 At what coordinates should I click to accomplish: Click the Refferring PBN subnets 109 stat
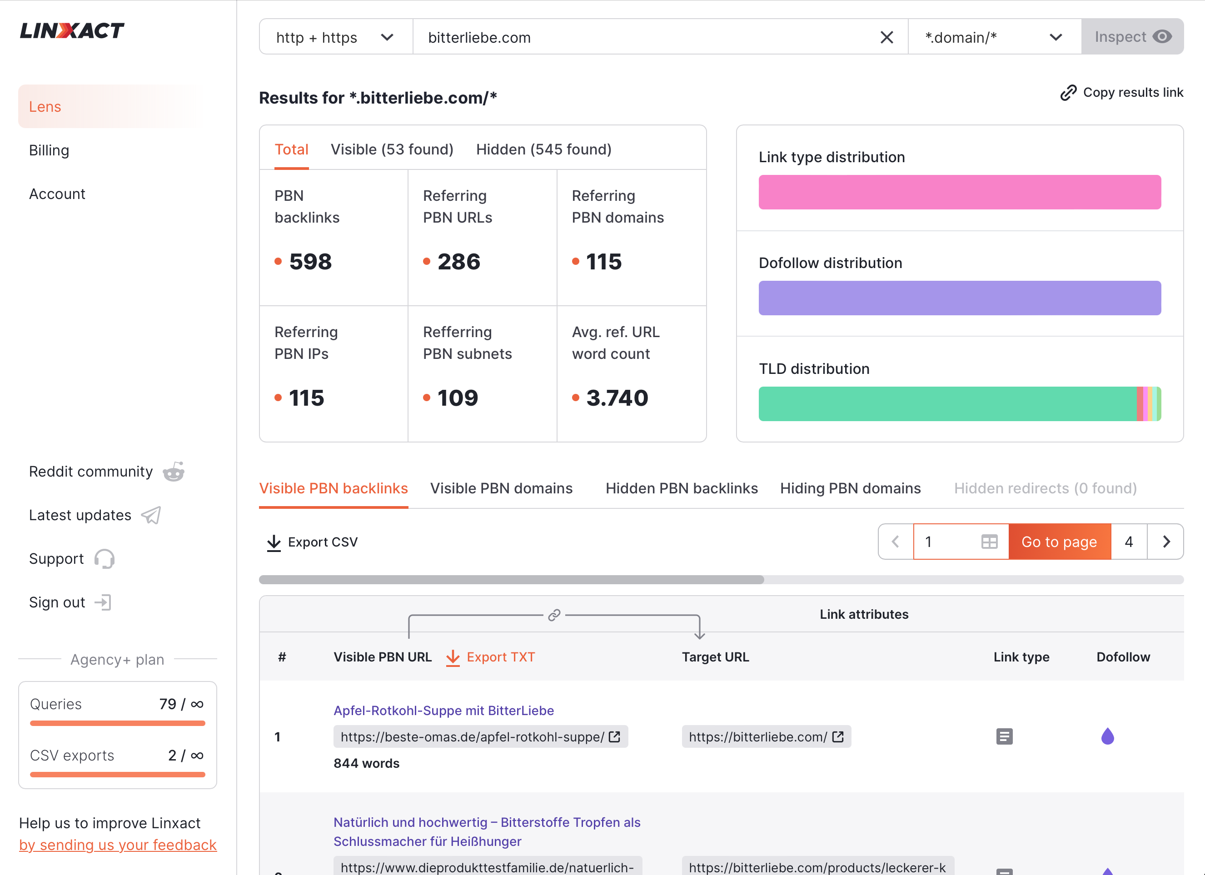482,373
